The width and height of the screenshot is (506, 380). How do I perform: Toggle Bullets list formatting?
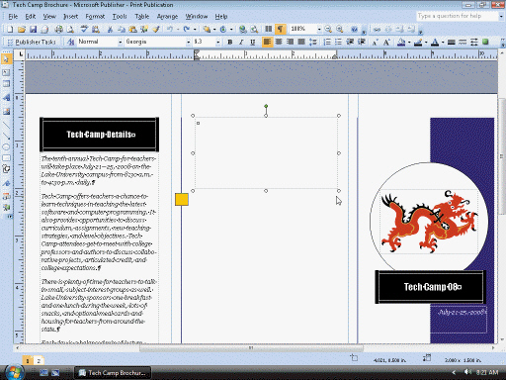(x=338, y=42)
